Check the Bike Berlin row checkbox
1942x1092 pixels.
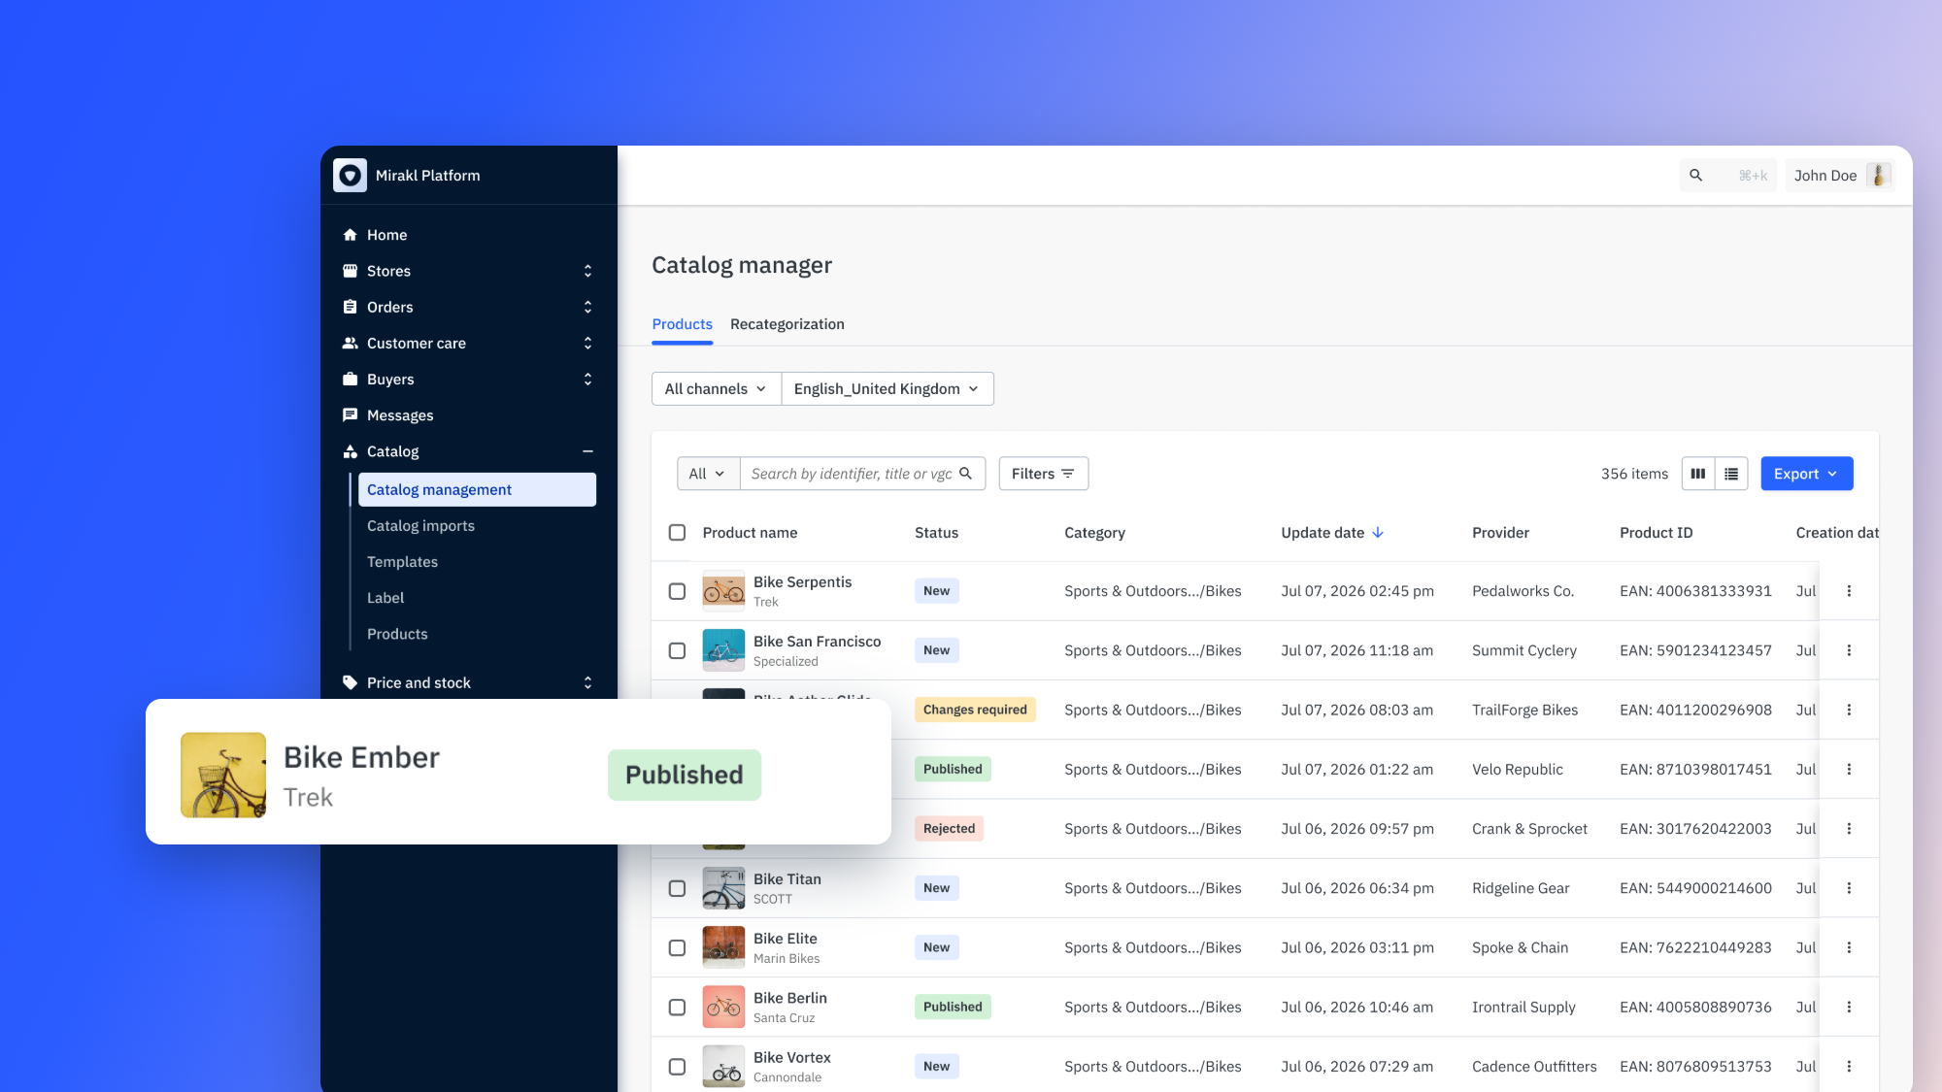(x=677, y=1007)
